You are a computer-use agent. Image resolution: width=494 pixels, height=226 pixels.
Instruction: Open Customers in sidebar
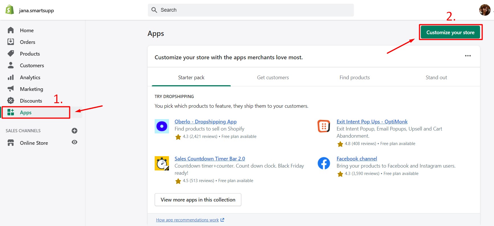click(x=32, y=65)
